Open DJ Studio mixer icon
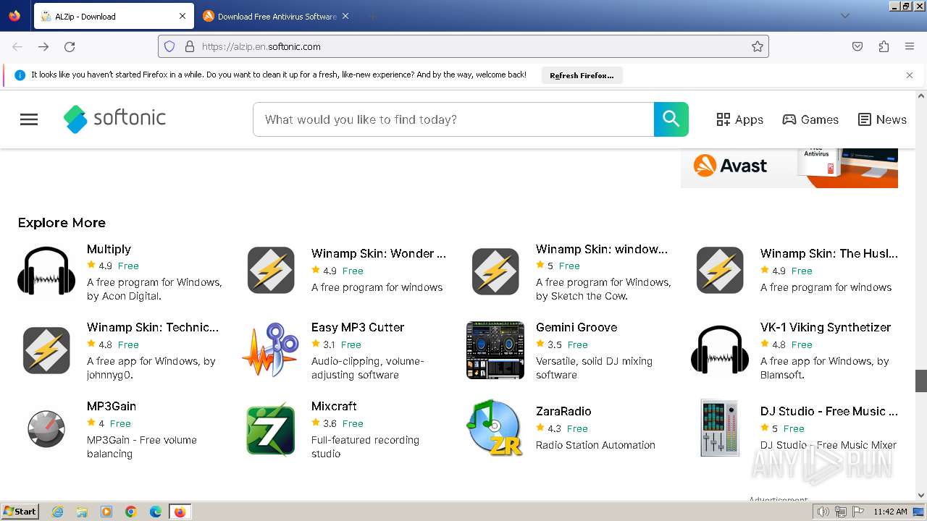The height and width of the screenshot is (521, 927). [x=720, y=428]
